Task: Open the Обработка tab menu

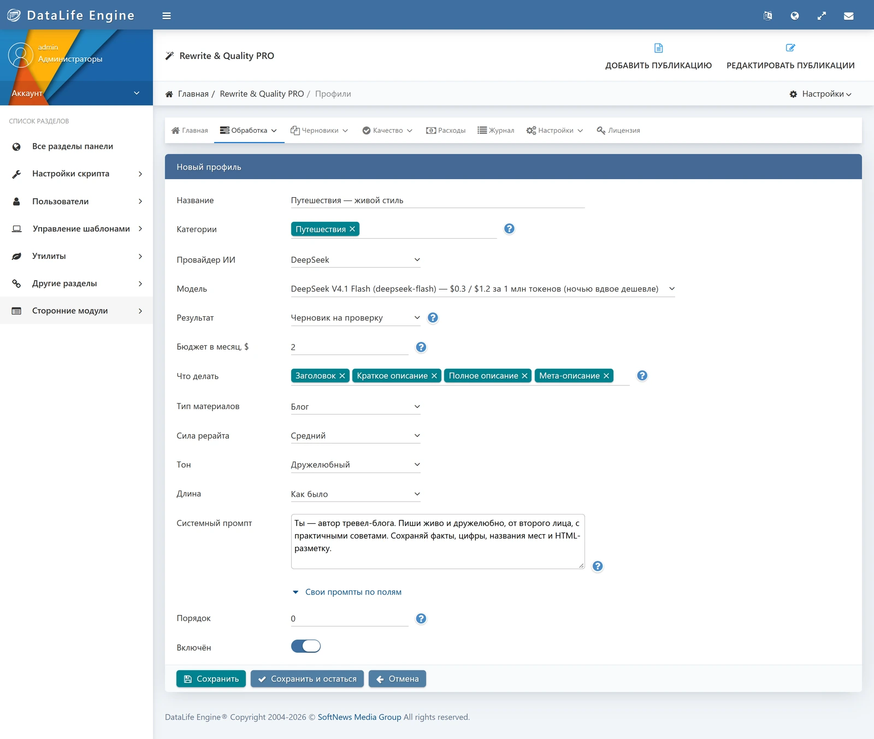Action: (249, 131)
